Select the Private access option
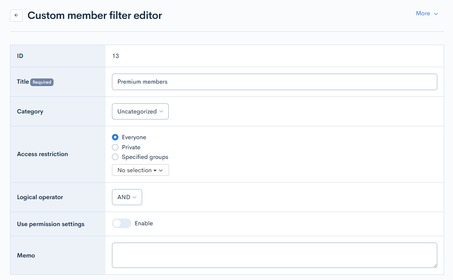This screenshot has width=453, height=280. coord(115,147)
